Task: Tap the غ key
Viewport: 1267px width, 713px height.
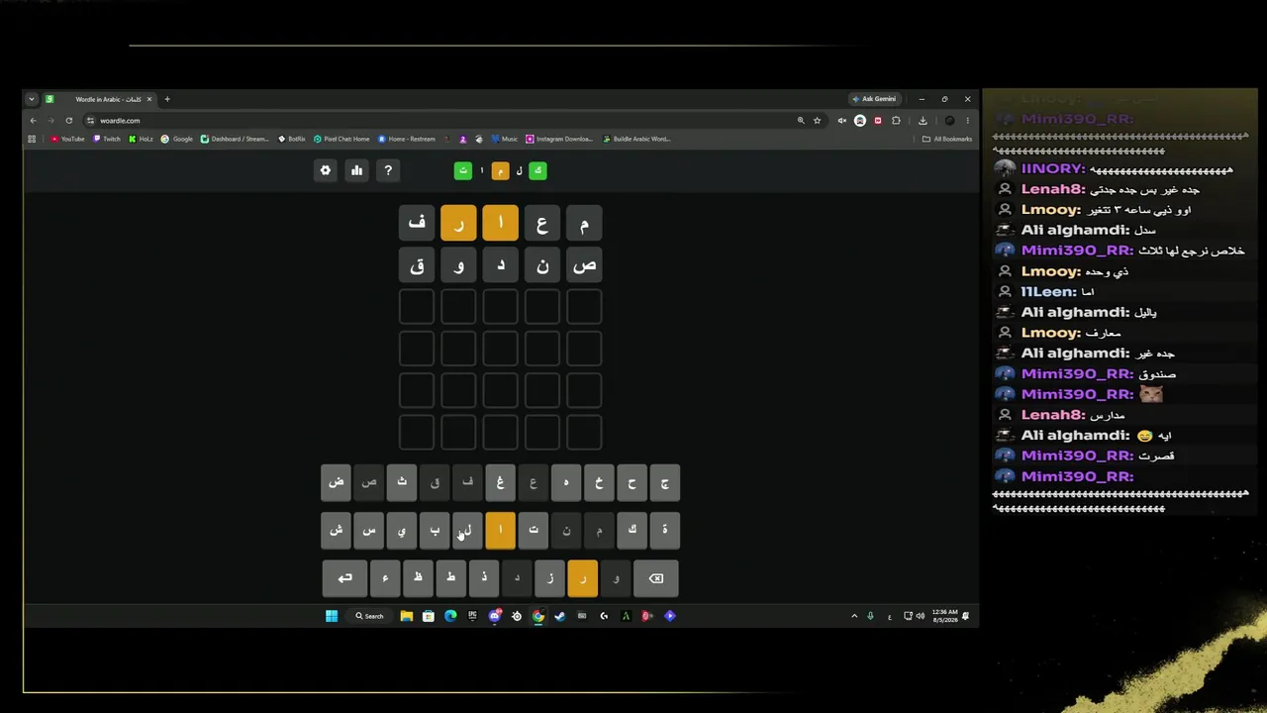Action: [500, 482]
